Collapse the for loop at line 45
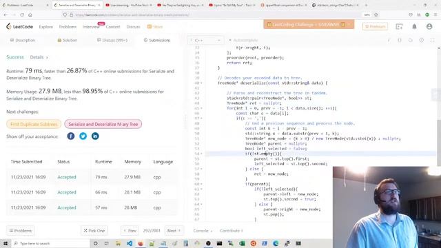This screenshot has height=248, width=441. point(201,108)
